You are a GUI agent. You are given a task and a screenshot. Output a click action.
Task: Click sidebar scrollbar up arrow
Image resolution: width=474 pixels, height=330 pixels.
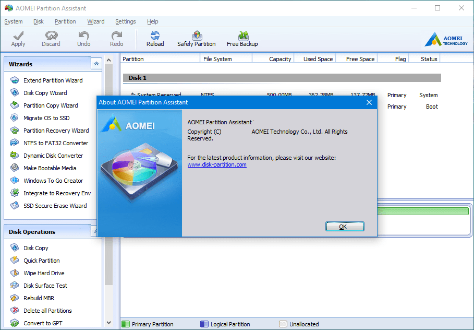109,60
